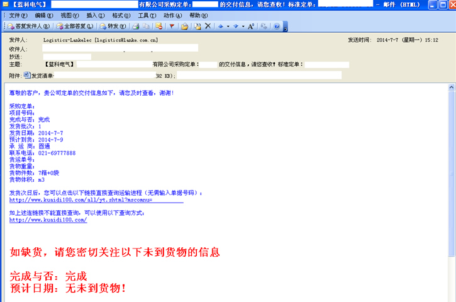Expand the next item arrow dropdown
This screenshot has height=302, width=456.
(x=243, y=26)
